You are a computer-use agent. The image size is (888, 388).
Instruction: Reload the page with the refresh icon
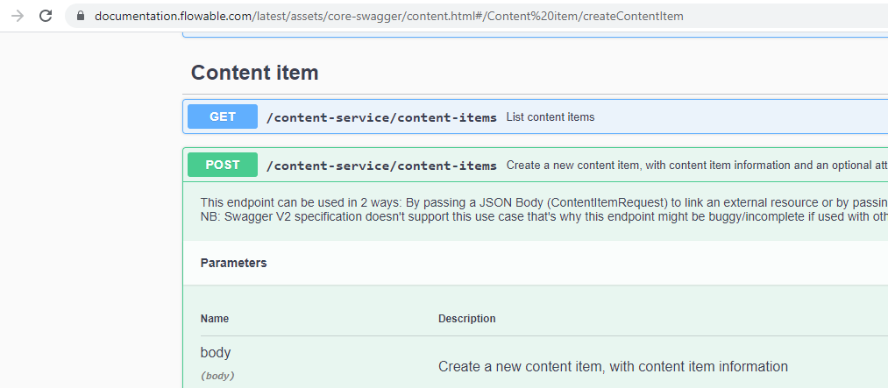(x=46, y=16)
